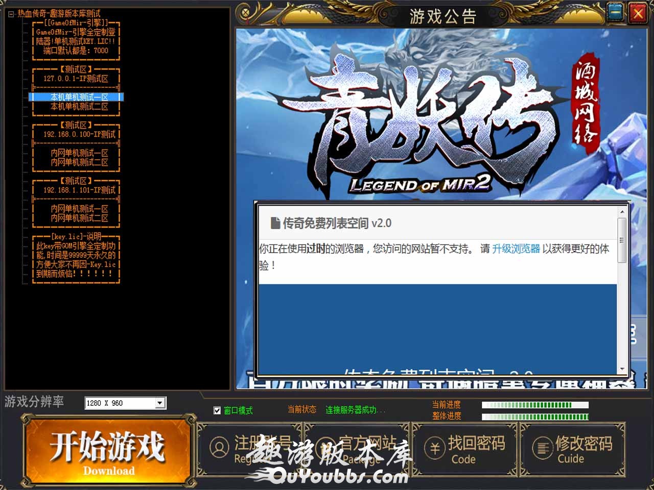Click the 升级浏览器 link
Image resolution: width=654 pixels, height=490 pixels.
[516, 249]
